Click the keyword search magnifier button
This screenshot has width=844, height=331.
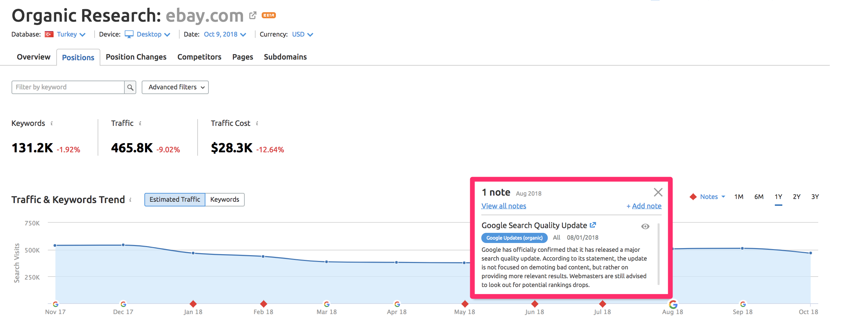pyautogui.click(x=130, y=87)
